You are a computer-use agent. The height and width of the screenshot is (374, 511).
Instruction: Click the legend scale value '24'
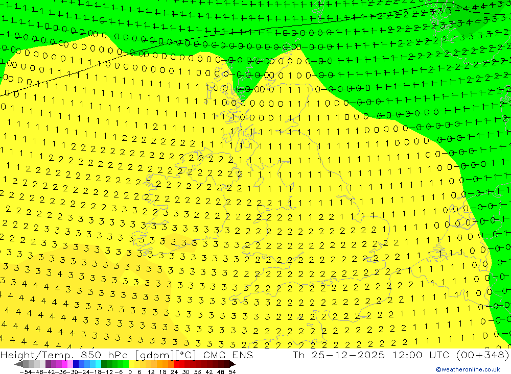coord(174,372)
